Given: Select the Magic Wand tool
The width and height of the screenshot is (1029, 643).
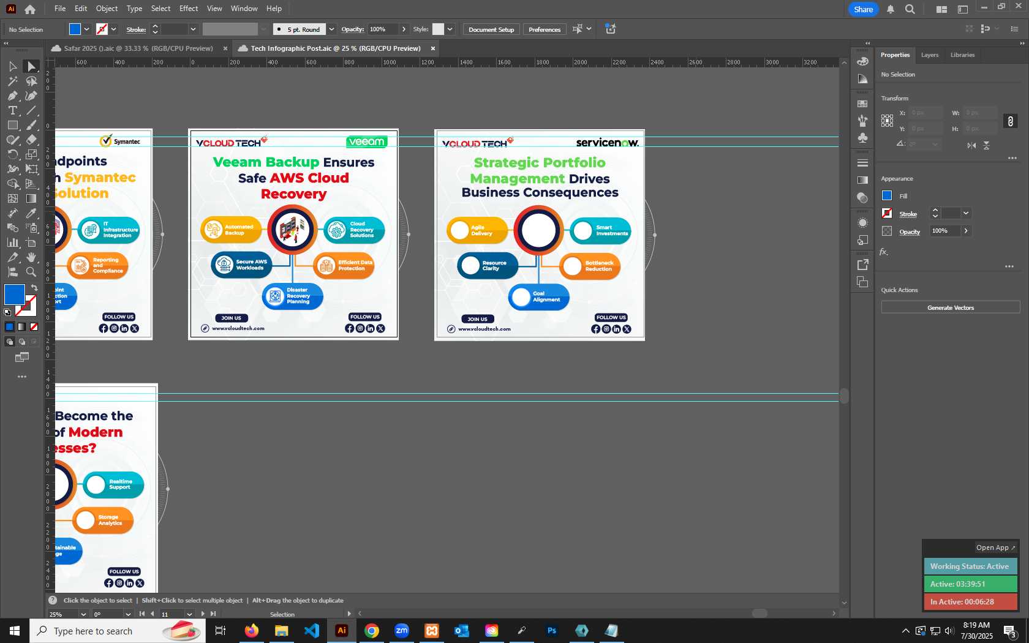Looking at the screenshot, I should click(12, 81).
